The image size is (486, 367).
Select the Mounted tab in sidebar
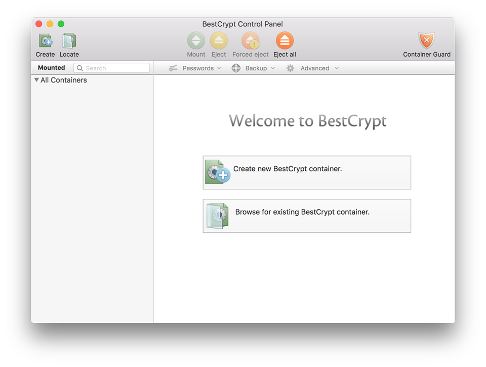tap(52, 67)
